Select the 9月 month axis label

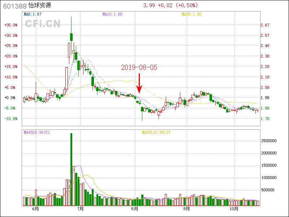[186, 209]
